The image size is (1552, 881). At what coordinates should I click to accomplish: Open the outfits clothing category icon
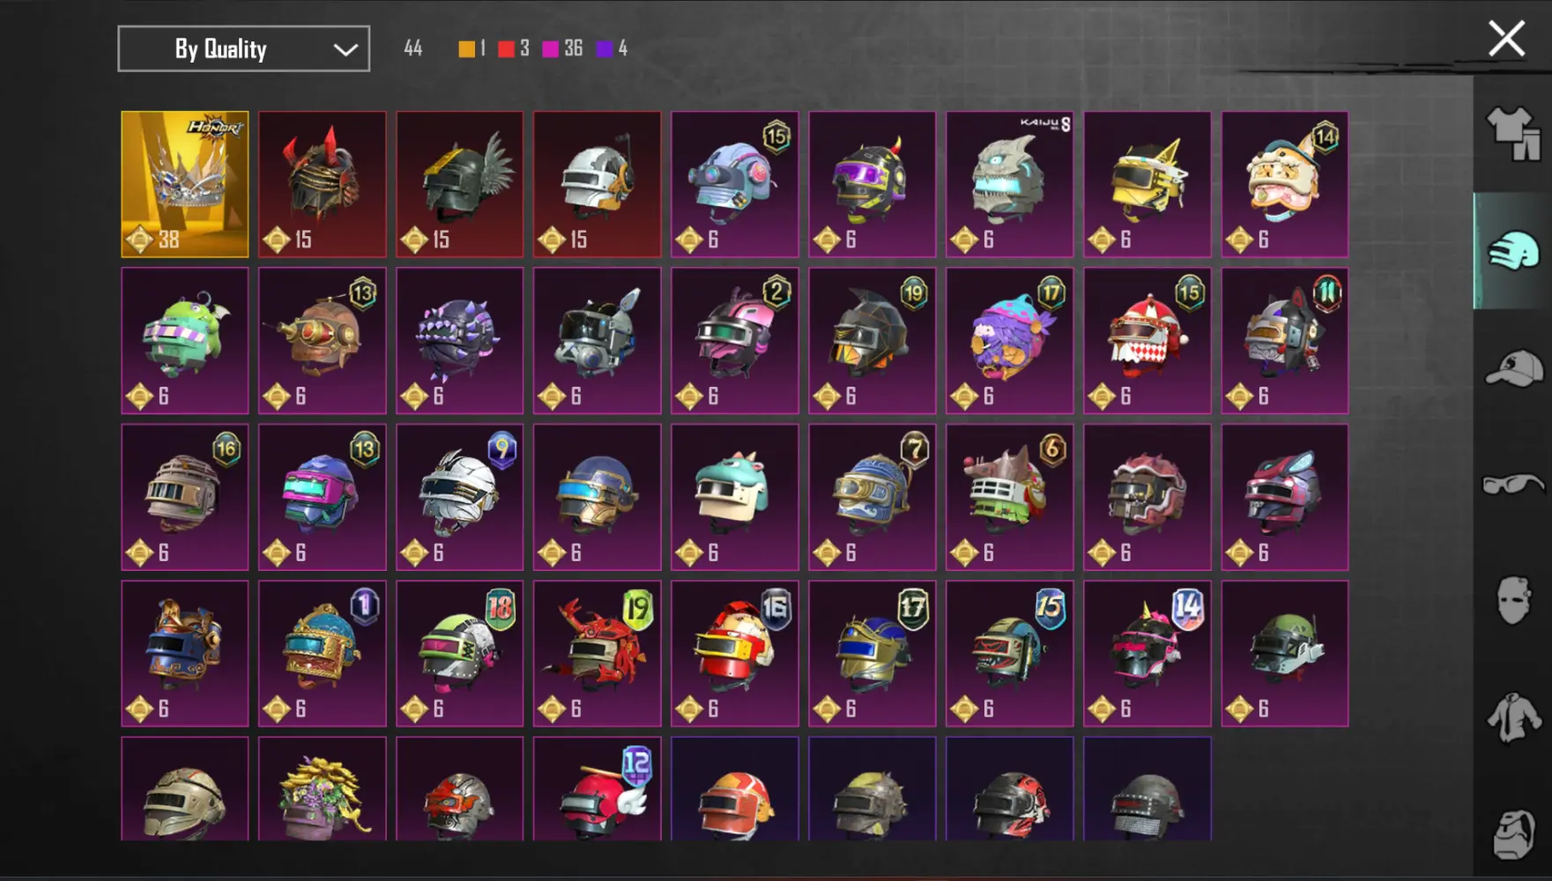coord(1513,133)
